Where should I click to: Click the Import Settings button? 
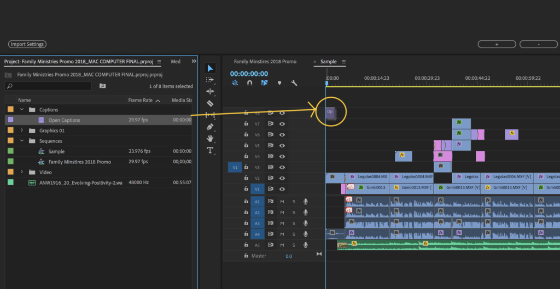click(x=27, y=44)
